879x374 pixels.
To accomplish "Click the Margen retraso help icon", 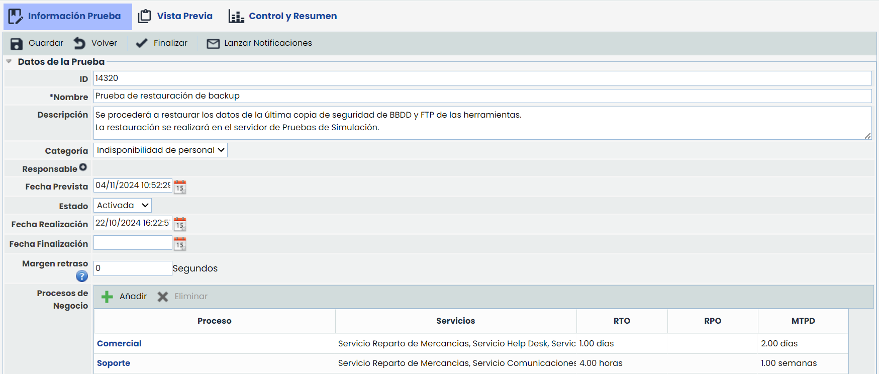I will pos(81,276).
